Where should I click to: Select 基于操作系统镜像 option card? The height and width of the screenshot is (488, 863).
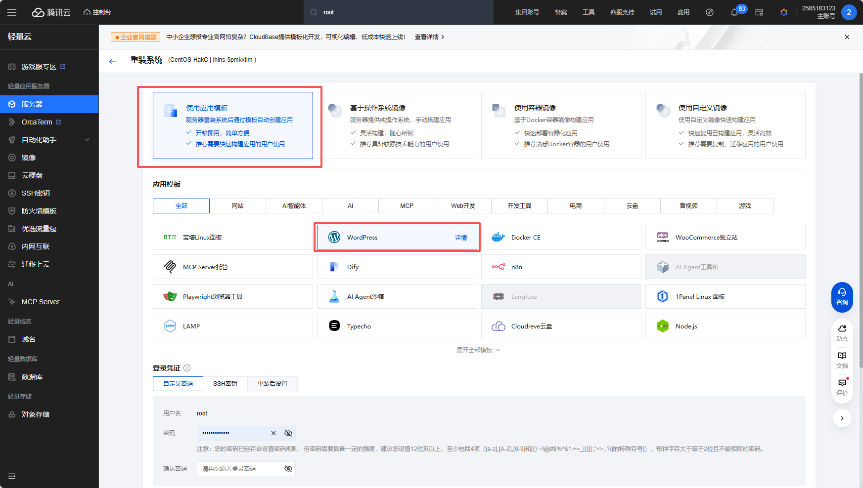(397, 125)
